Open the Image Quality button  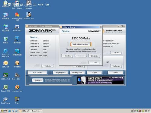[x=61, y=73]
